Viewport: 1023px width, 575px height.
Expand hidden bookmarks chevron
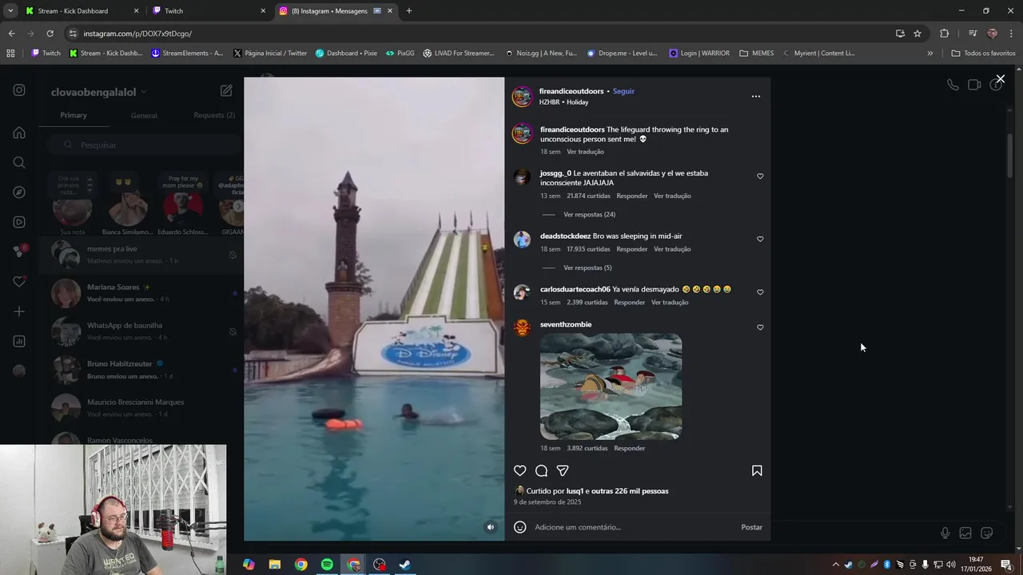coord(929,54)
